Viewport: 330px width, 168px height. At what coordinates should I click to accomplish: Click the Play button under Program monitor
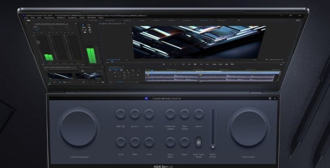tap(195, 64)
